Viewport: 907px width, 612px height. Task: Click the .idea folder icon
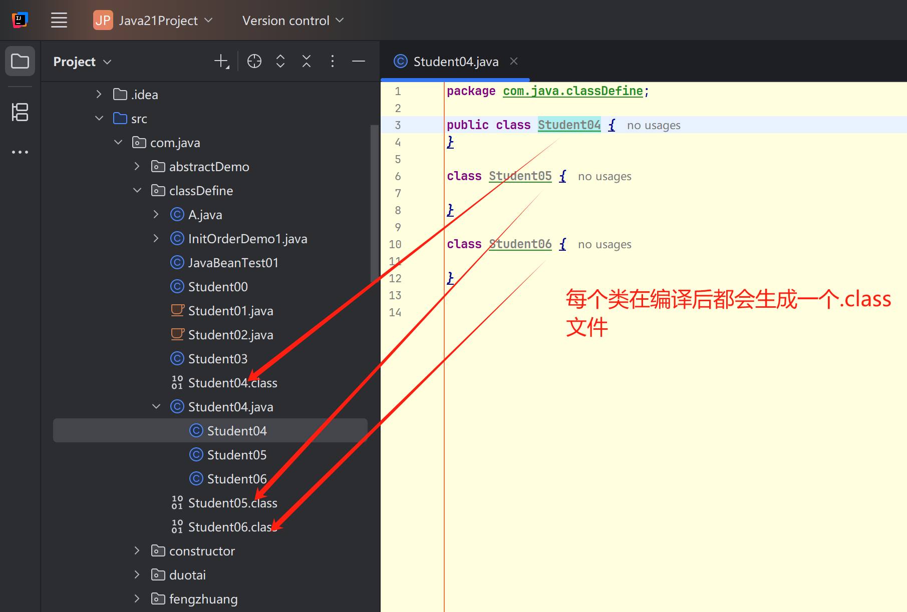(120, 94)
